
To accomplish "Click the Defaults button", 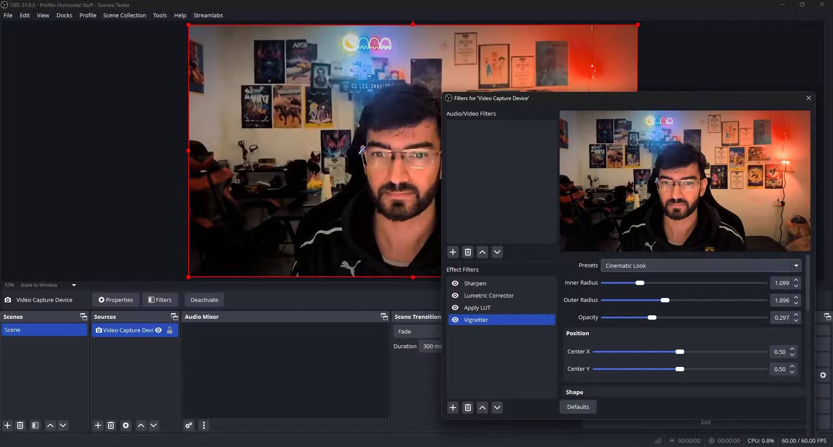I will (x=577, y=407).
